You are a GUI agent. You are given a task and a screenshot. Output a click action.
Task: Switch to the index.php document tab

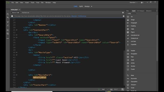pos(14,10)
